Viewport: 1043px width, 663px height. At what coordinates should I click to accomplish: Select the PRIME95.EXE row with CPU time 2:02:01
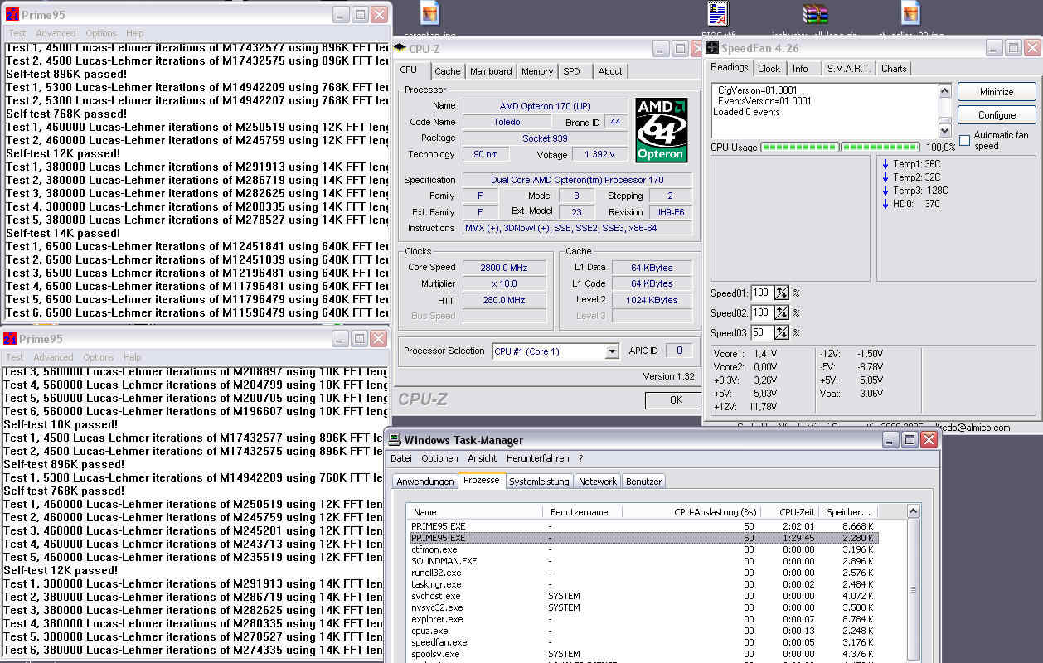643,526
